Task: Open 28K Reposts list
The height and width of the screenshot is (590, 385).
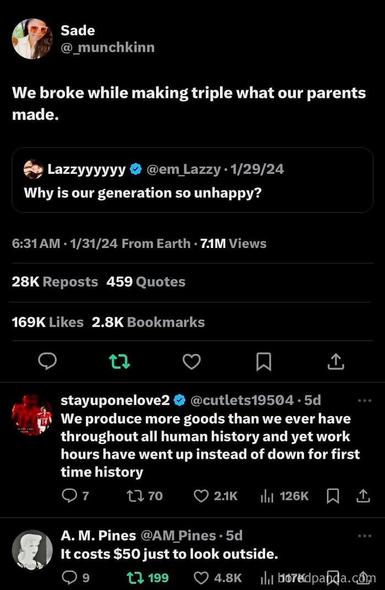Action: [55, 282]
